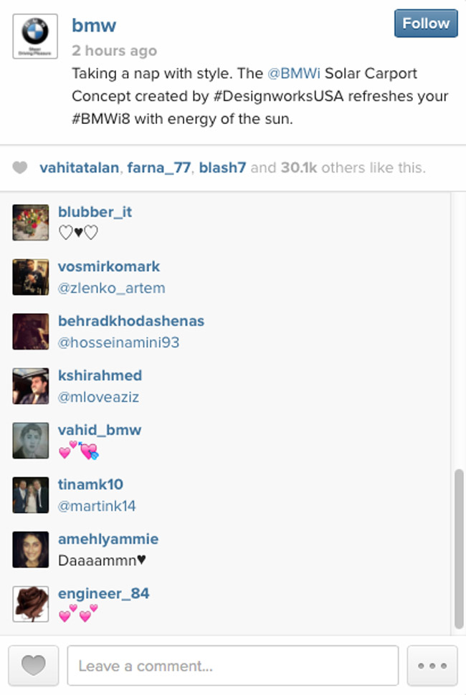Screen dimensions: 466x695
Task: Open the bmw username link
Action: click(x=94, y=25)
